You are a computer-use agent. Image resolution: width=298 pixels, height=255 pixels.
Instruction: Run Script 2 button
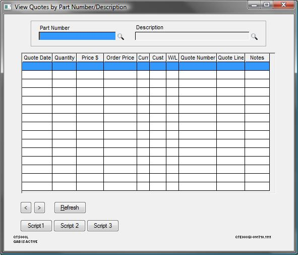point(70,226)
